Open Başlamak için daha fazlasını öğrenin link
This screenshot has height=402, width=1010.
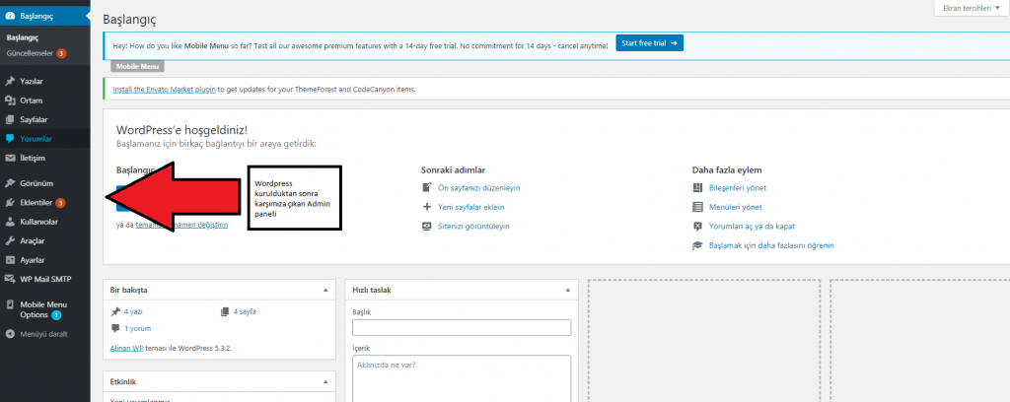click(771, 245)
